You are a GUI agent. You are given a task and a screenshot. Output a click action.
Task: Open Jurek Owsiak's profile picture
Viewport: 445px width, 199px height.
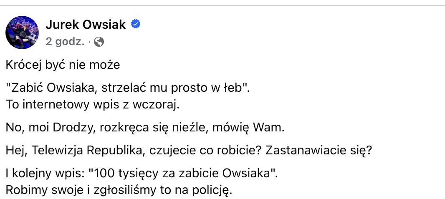(22, 33)
